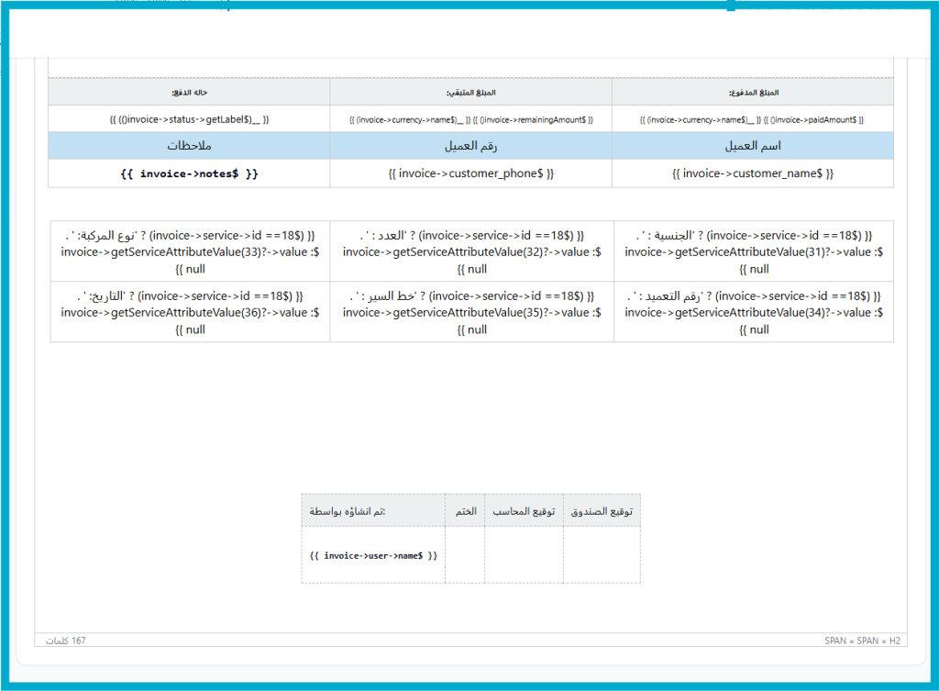Click the getServiceAttributeValue(36) date cell

click(x=190, y=312)
